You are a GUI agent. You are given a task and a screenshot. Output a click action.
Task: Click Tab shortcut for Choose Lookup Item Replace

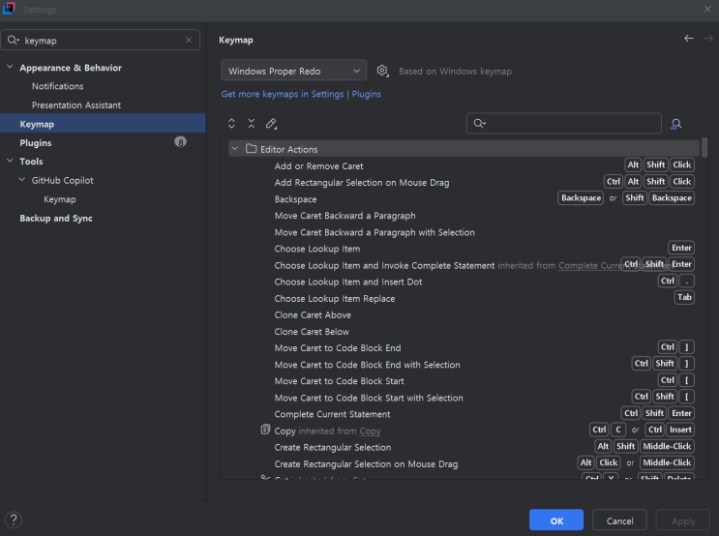pyautogui.click(x=684, y=297)
